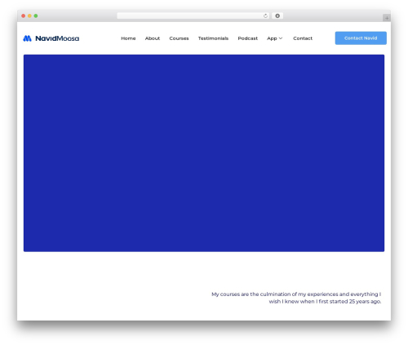Open the Home menu item

point(128,38)
